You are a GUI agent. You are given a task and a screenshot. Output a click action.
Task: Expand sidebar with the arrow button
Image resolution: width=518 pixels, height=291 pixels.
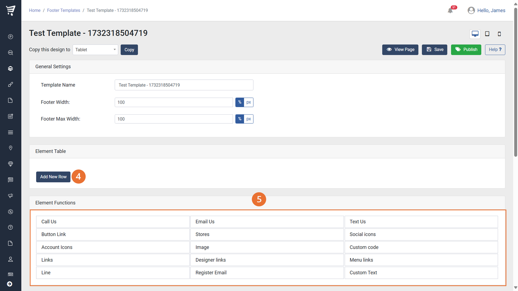[10, 284]
